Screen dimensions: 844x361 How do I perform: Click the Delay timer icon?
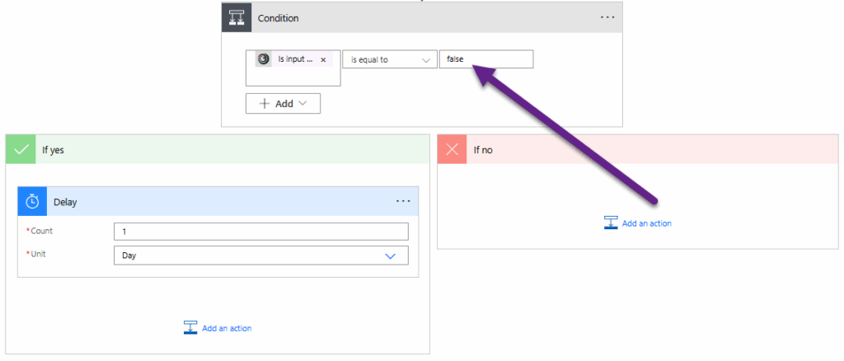point(33,201)
